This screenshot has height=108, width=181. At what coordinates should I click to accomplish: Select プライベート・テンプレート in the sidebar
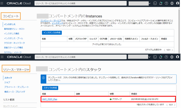[x=16, y=87]
